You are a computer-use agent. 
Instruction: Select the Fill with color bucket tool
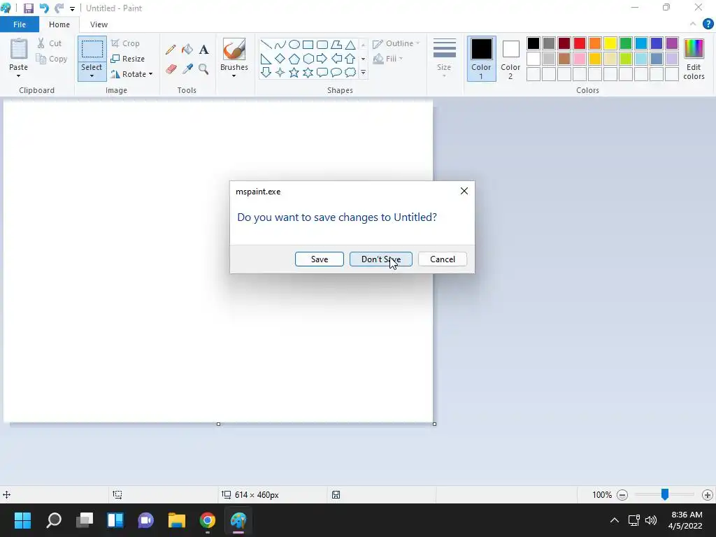[187, 50]
